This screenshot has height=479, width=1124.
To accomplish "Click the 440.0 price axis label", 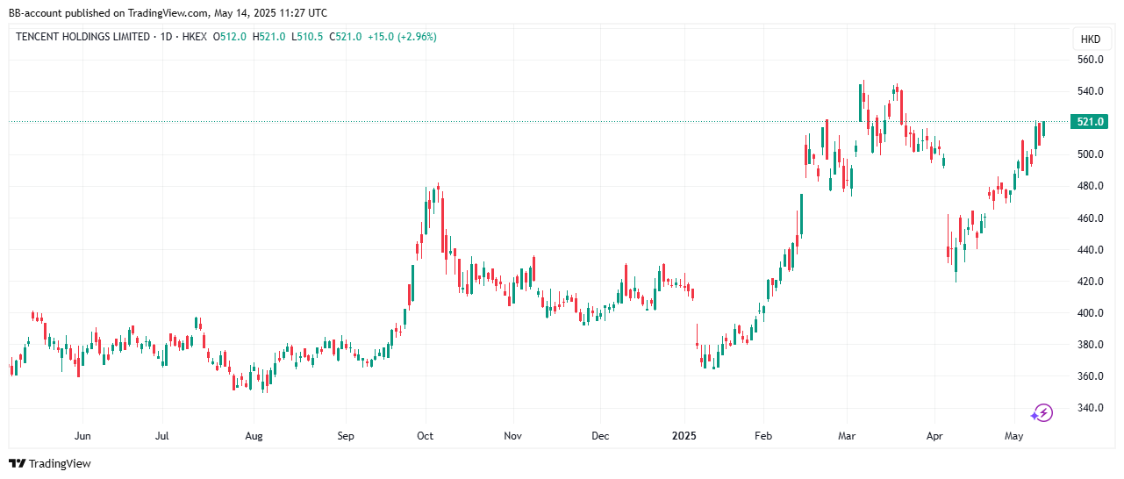I will point(1090,250).
